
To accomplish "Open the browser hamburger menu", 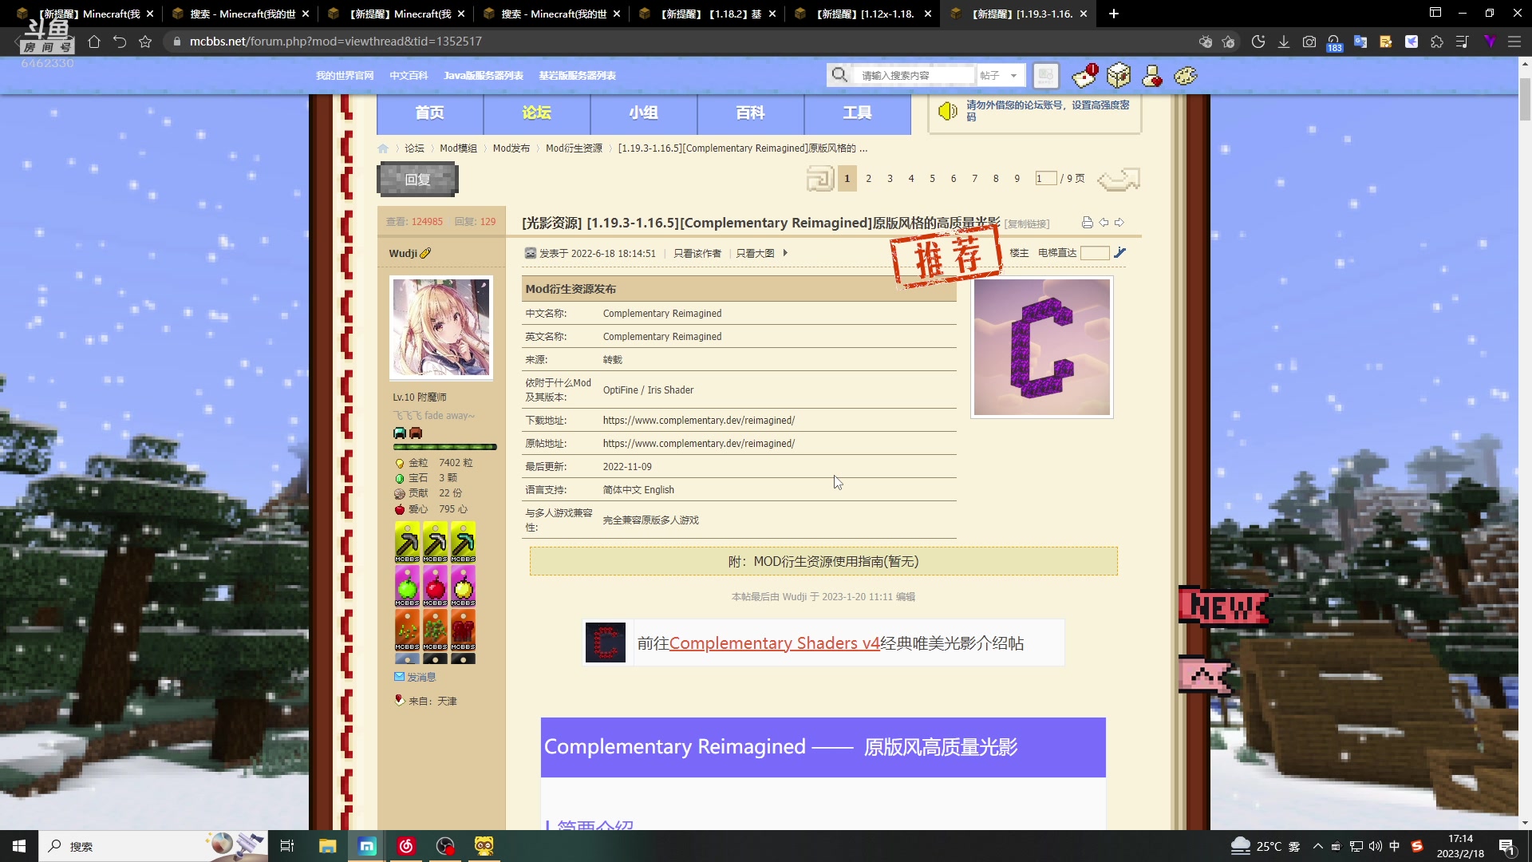I will coord(1514,42).
